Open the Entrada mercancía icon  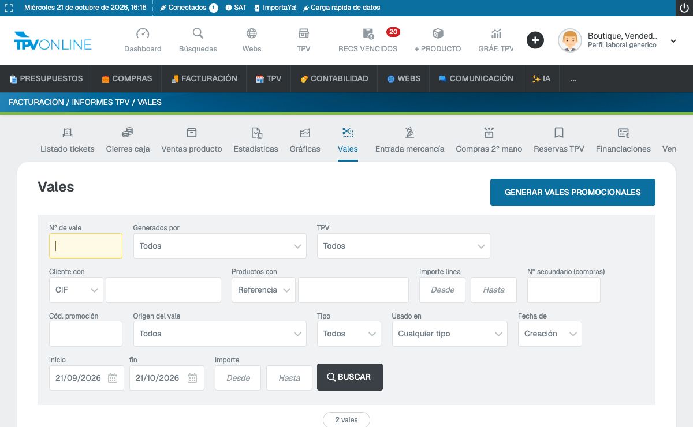tap(409, 133)
